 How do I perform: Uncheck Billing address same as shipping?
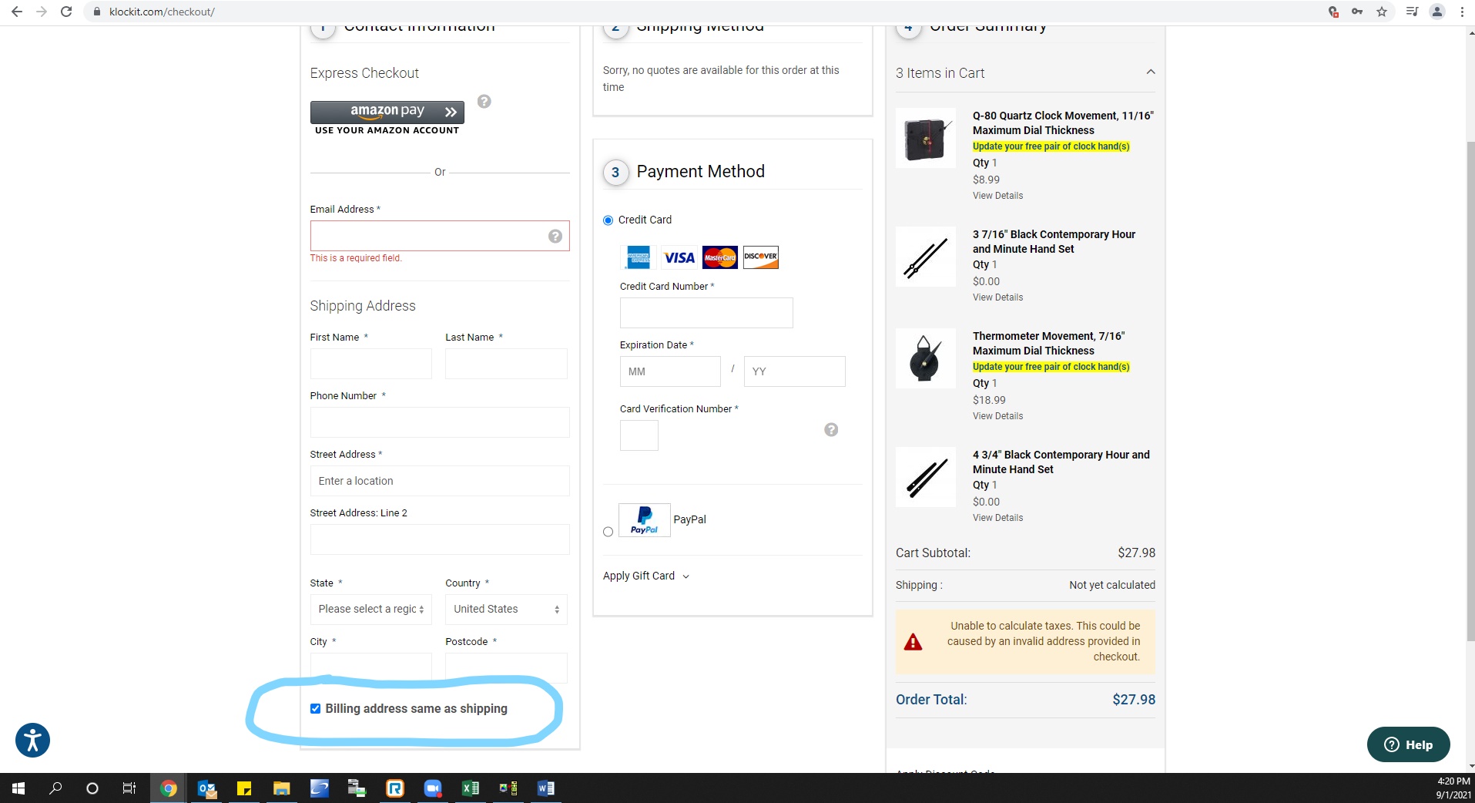coord(315,708)
